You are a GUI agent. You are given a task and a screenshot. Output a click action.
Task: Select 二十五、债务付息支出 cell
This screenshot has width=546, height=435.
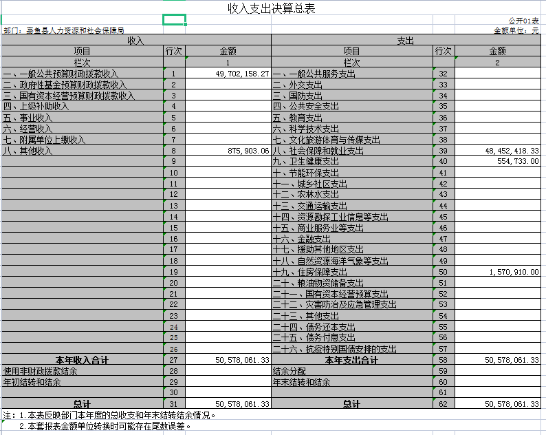click(x=351, y=337)
